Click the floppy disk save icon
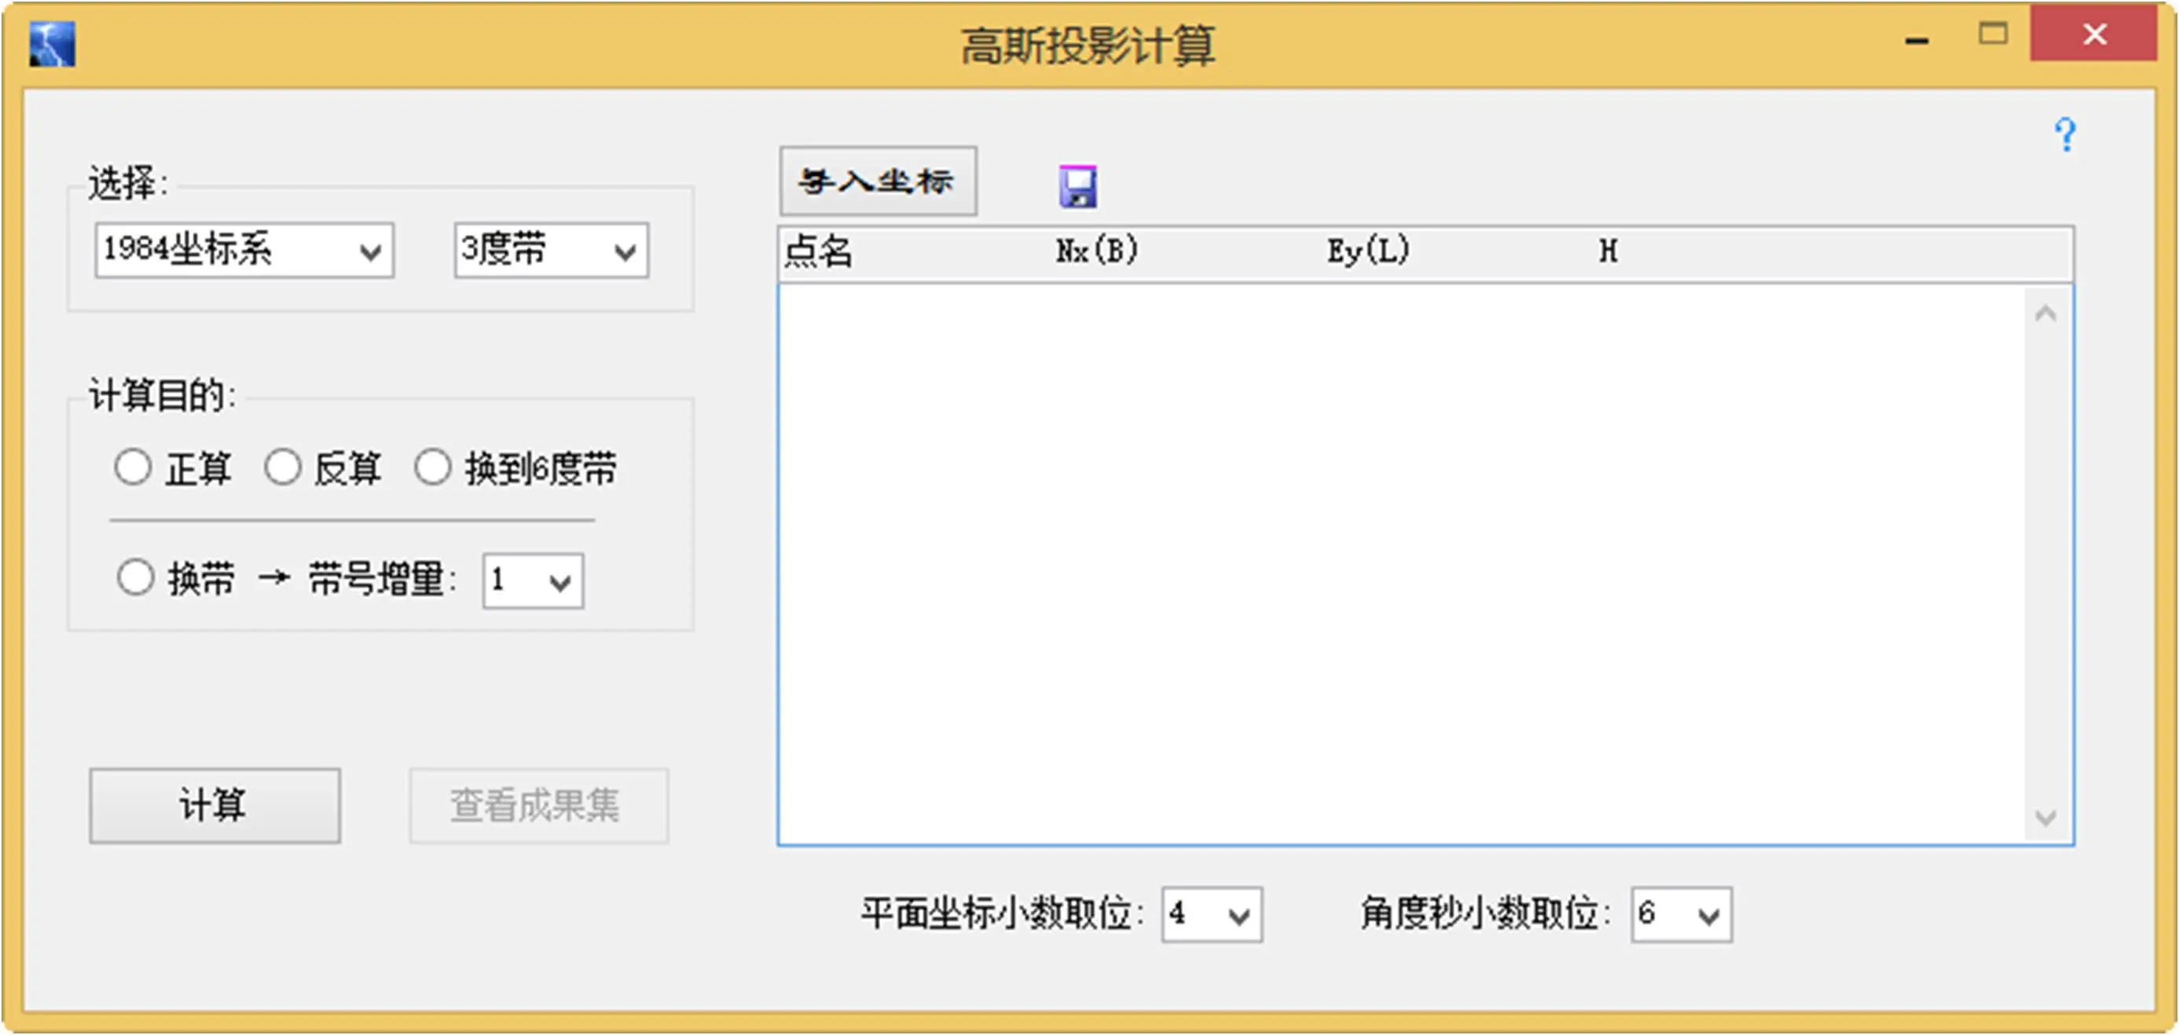2179x1035 pixels. coord(1077,186)
